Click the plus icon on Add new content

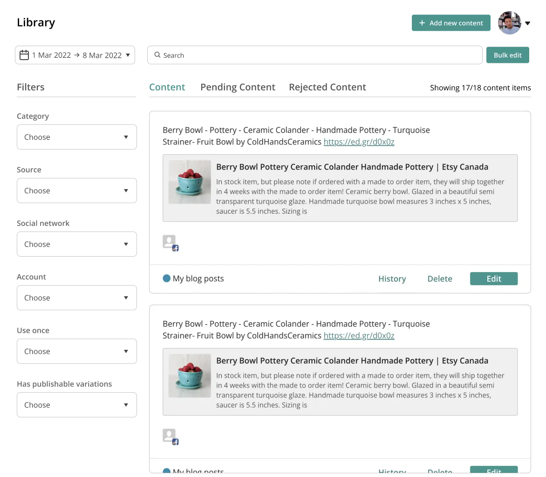[422, 23]
